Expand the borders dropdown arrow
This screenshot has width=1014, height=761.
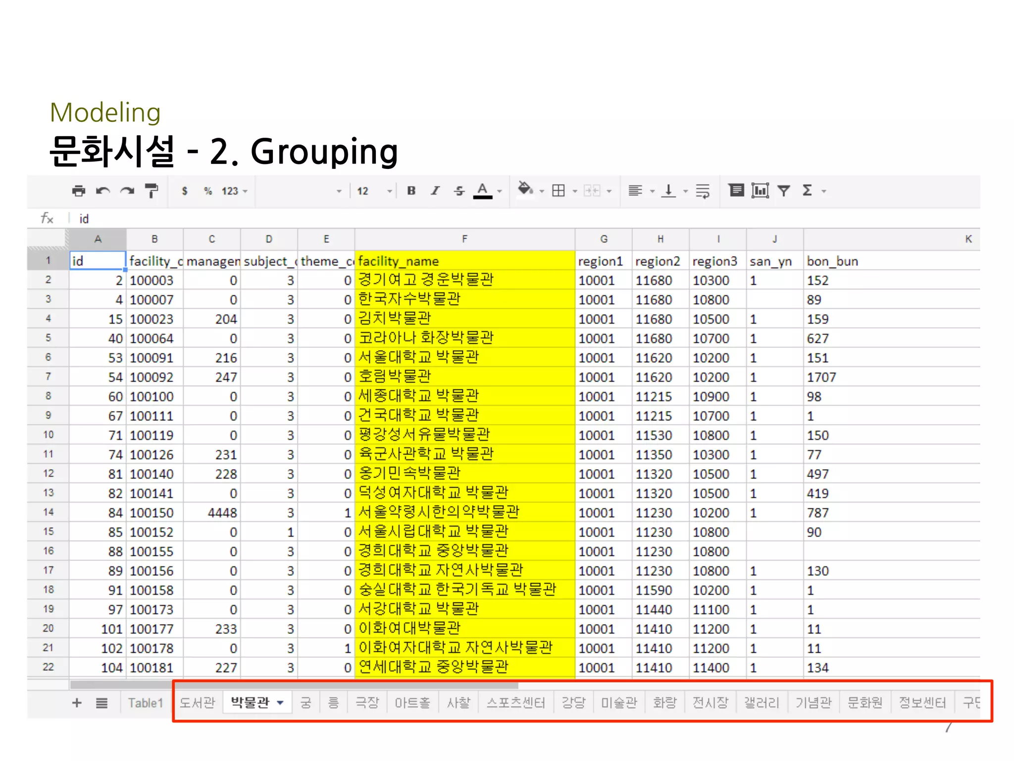pyautogui.click(x=575, y=191)
